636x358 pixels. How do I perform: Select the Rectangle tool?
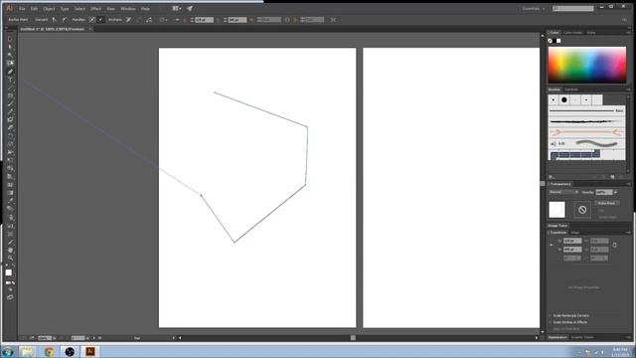pyautogui.click(x=10, y=95)
